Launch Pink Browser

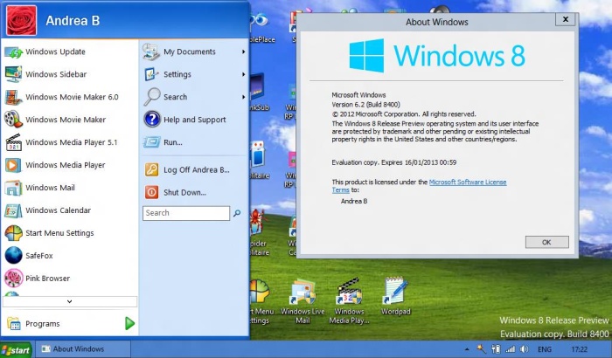coord(69,278)
